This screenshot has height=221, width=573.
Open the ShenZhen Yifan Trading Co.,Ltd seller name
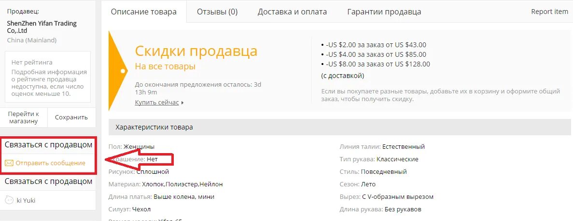click(x=42, y=27)
